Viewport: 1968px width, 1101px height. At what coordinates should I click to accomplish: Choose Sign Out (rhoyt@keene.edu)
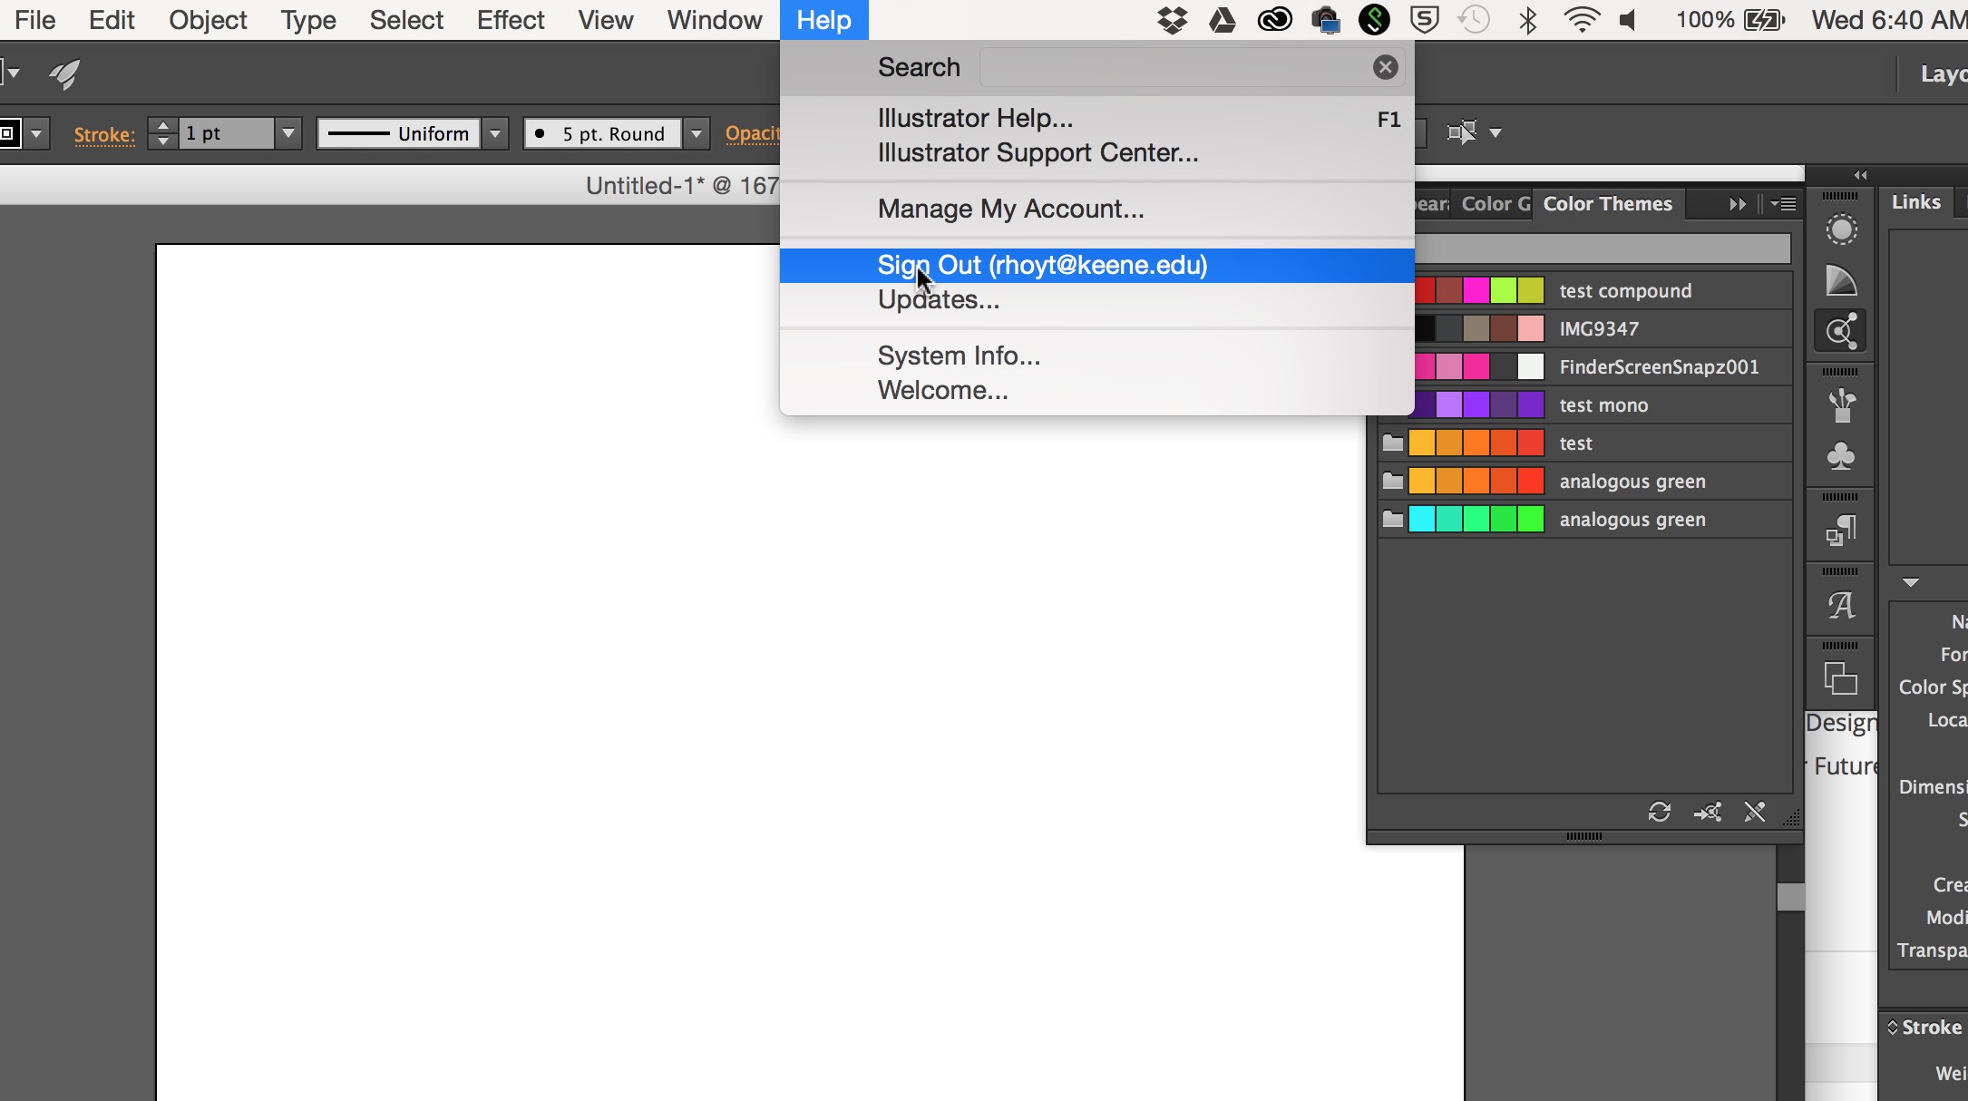coord(1096,265)
